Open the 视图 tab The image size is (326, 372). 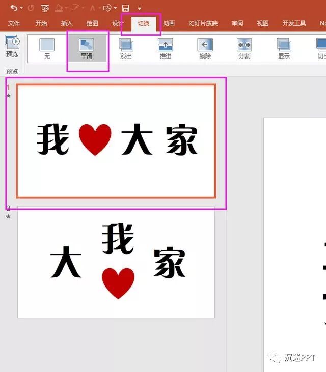click(x=263, y=23)
